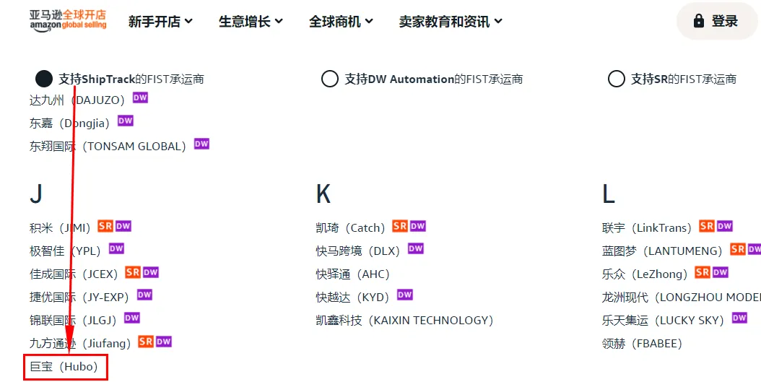
Task: Select the SR FIST carrier radio button
Action: (x=617, y=79)
